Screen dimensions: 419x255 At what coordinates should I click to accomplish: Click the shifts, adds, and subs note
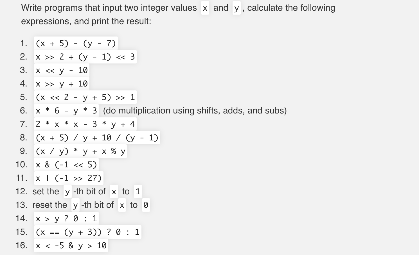pos(195,111)
